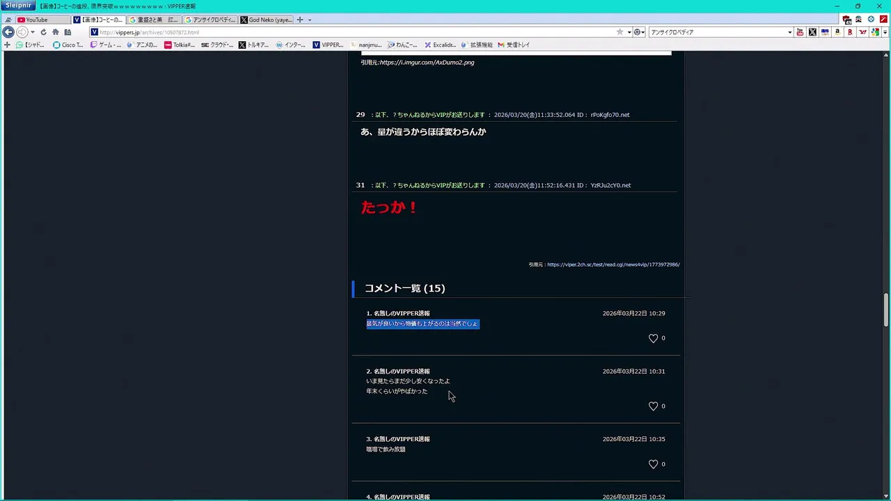Open the ゲーム Twitch bookmark
This screenshot has width=891, height=501.
(106, 45)
